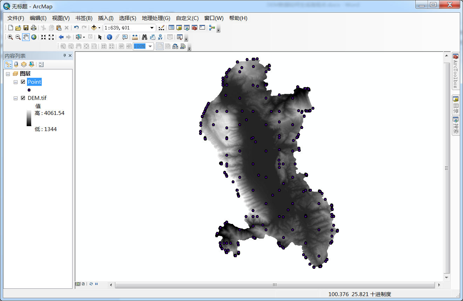Select the Zoom In tool
This screenshot has width=463, height=301.
coord(10,37)
